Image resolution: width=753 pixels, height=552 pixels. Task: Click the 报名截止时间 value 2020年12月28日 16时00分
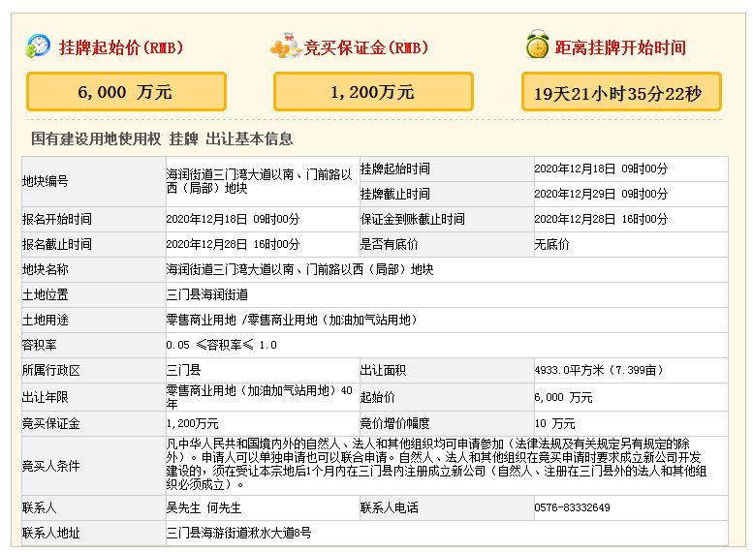pos(233,244)
